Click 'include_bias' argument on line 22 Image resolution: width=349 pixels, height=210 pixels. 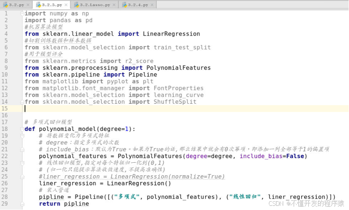[x=261, y=156]
